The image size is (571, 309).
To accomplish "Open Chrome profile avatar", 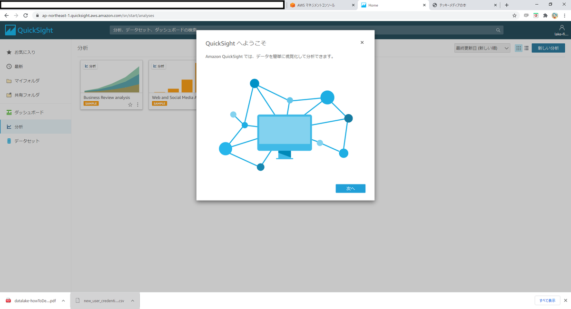I will click(555, 15).
